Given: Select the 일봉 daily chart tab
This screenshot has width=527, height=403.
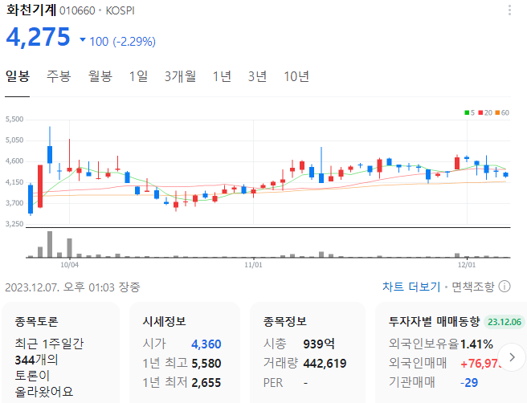Looking at the screenshot, I should 18,76.
